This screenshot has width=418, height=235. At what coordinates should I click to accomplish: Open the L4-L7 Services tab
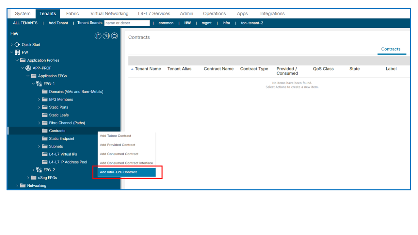[x=154, y=14]
